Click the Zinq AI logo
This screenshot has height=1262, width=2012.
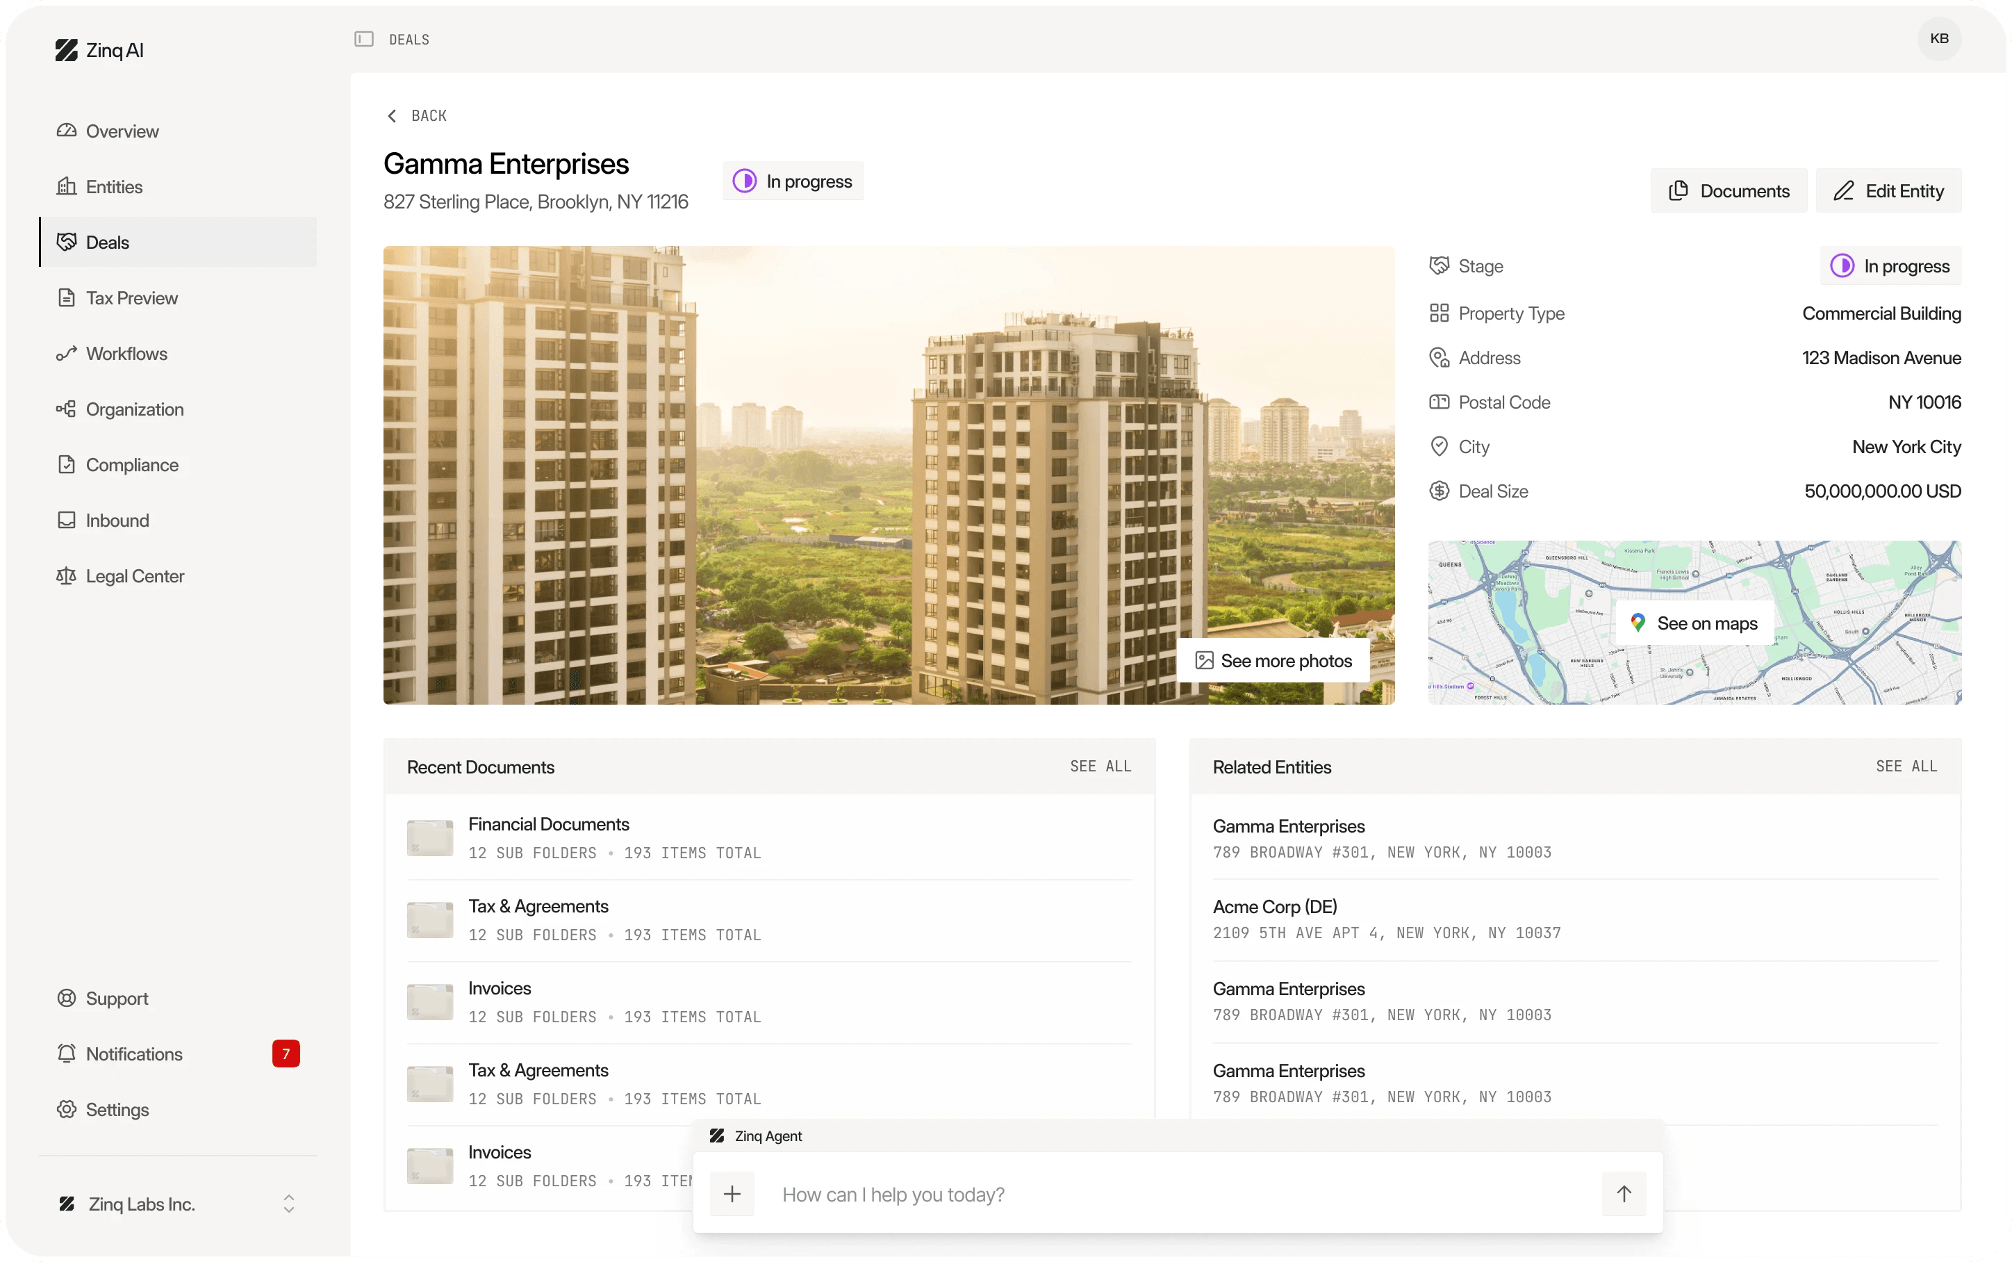(x=99, y=50)
